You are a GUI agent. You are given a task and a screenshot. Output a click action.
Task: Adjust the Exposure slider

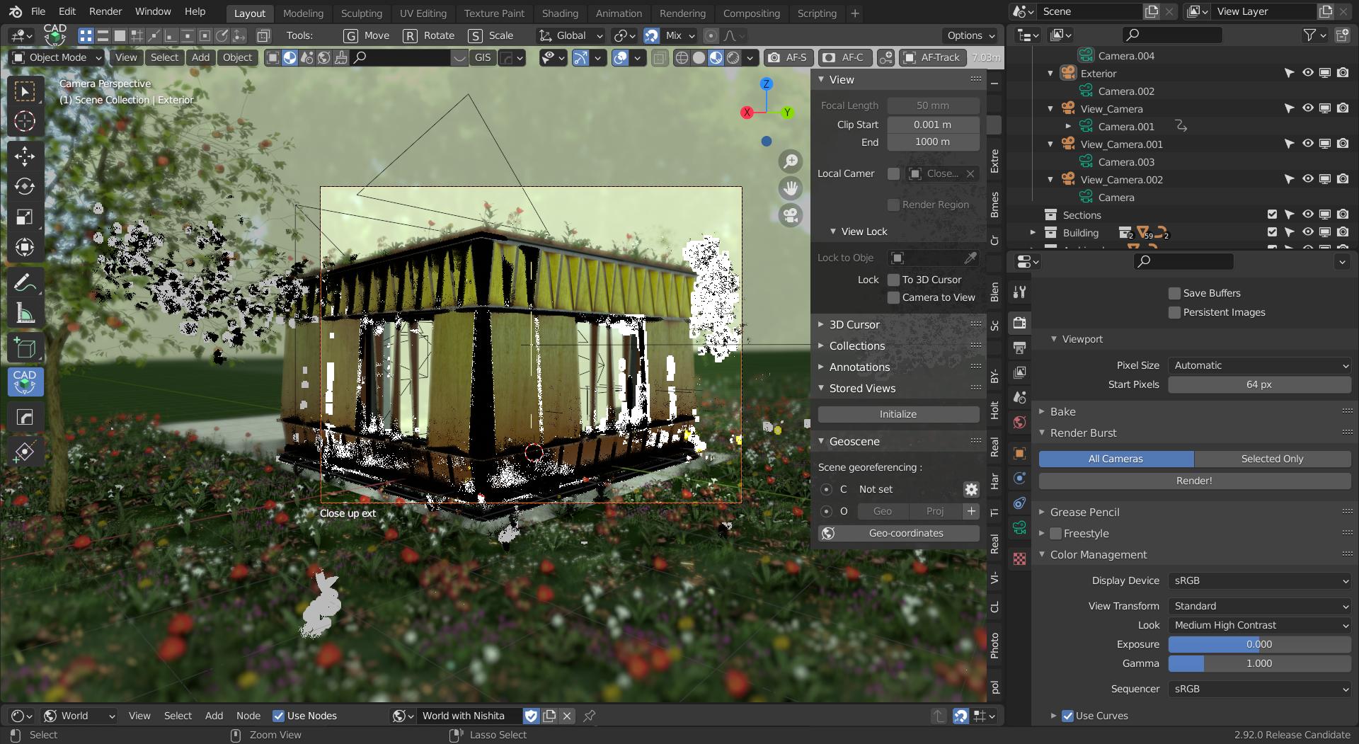click(1260, 644)
